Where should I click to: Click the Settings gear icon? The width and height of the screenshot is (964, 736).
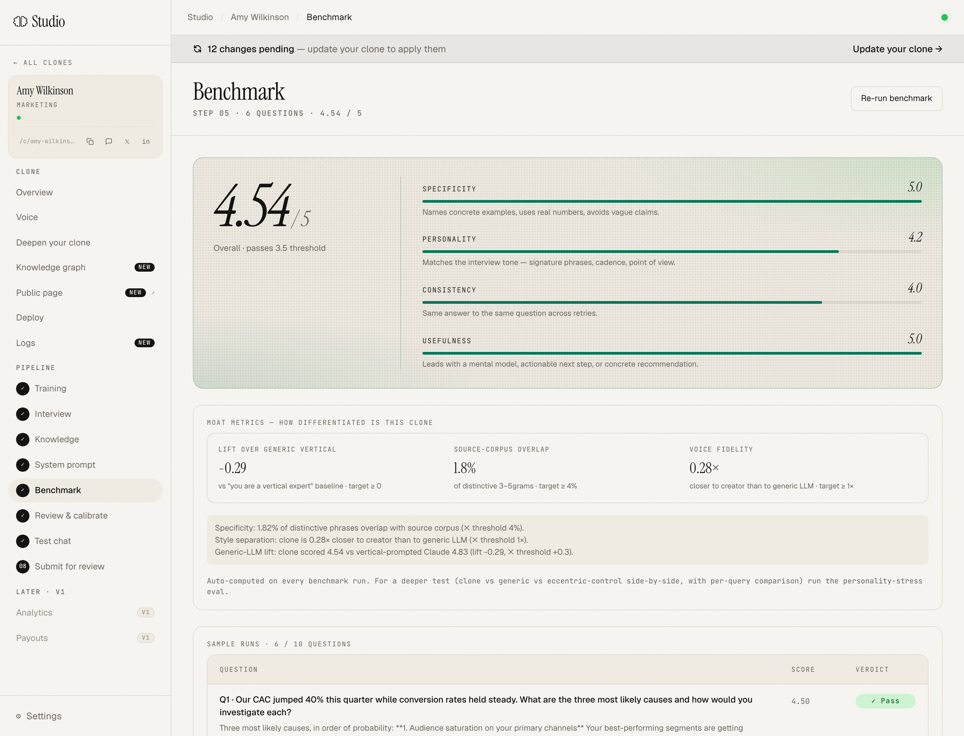click(x=18, y=716)
